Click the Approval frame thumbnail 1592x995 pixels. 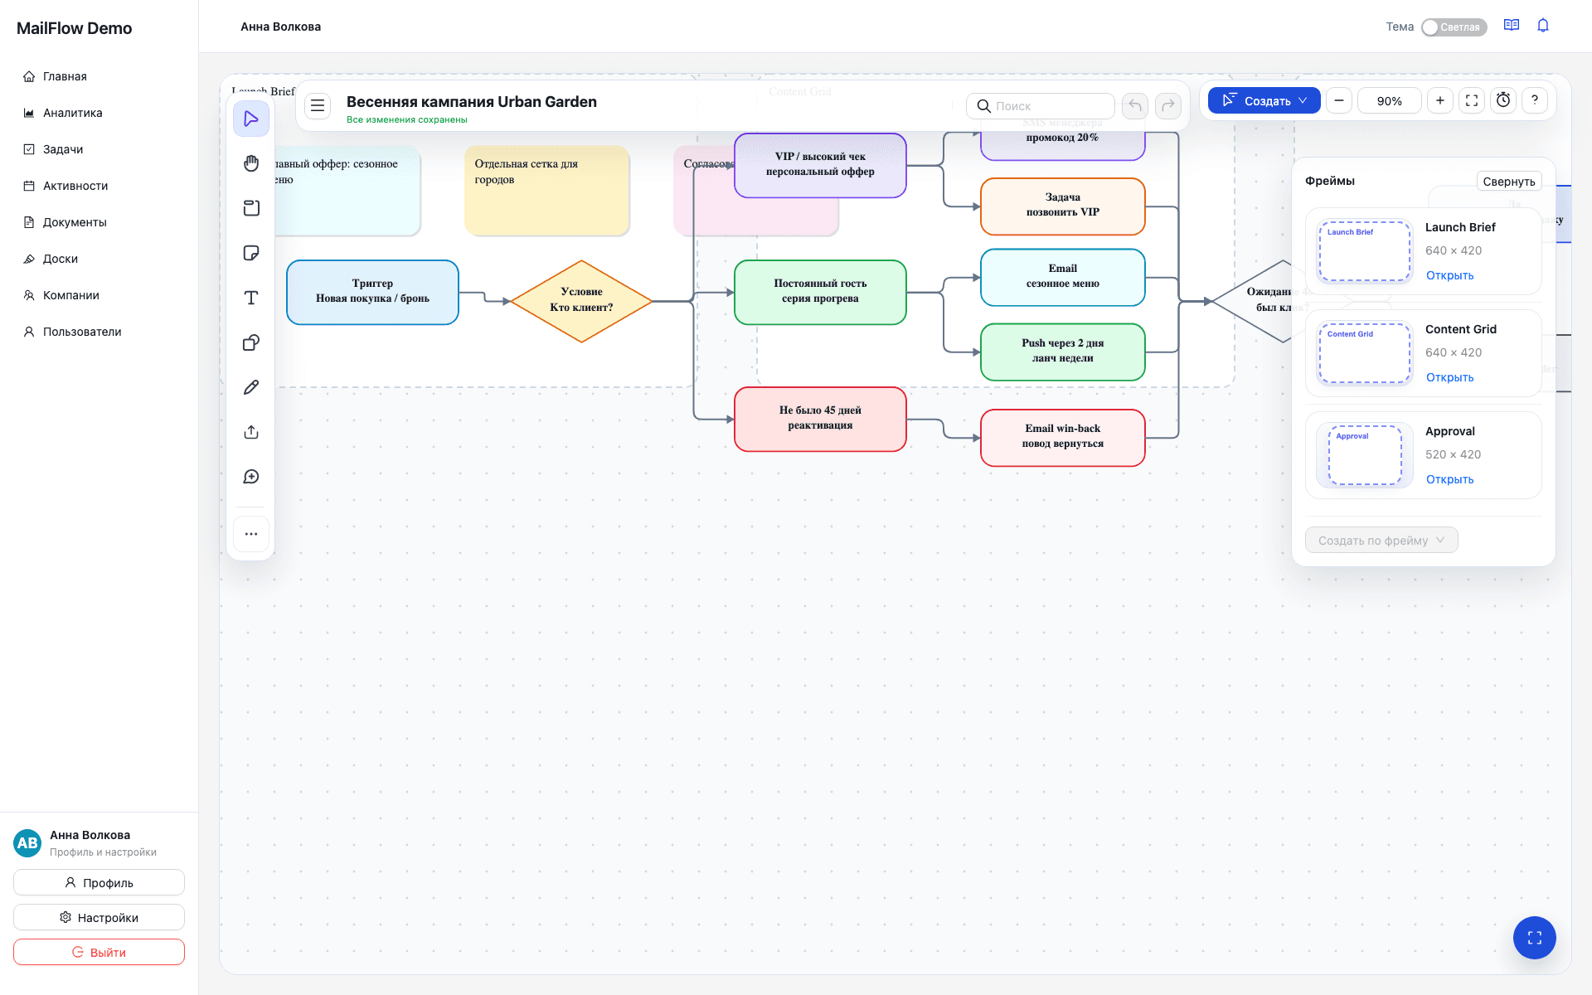coord(1365,455)
